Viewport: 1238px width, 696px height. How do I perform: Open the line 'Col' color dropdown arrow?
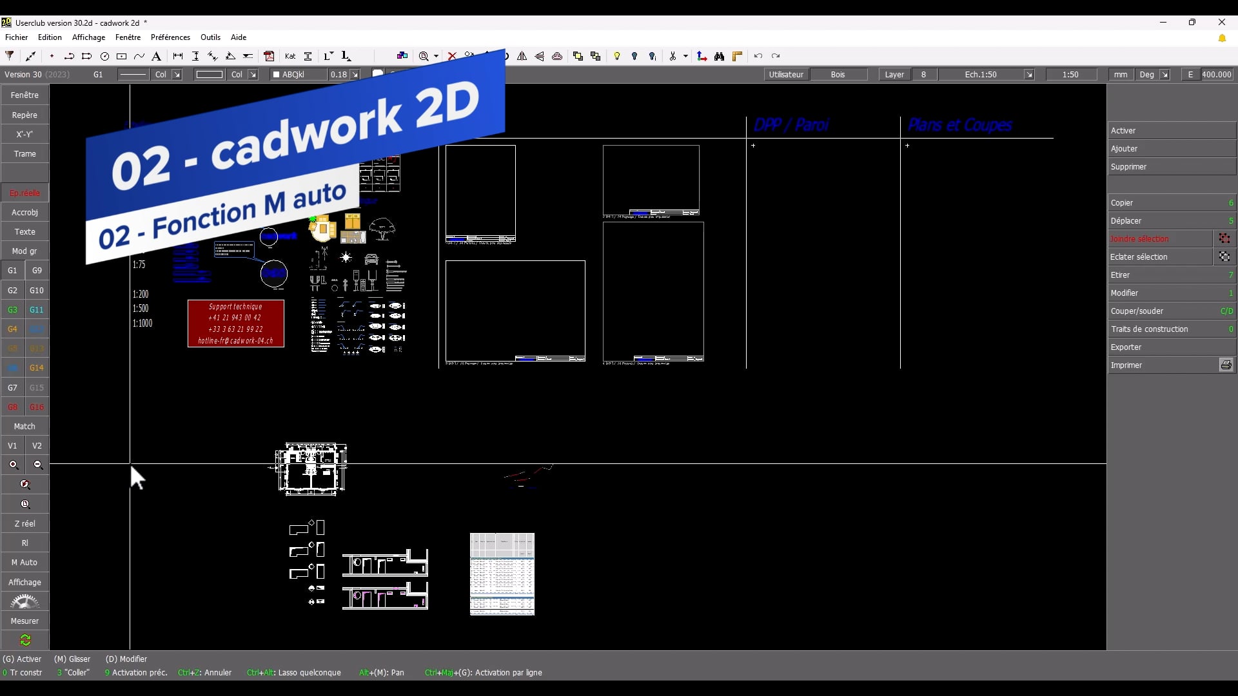click(177, 75)
